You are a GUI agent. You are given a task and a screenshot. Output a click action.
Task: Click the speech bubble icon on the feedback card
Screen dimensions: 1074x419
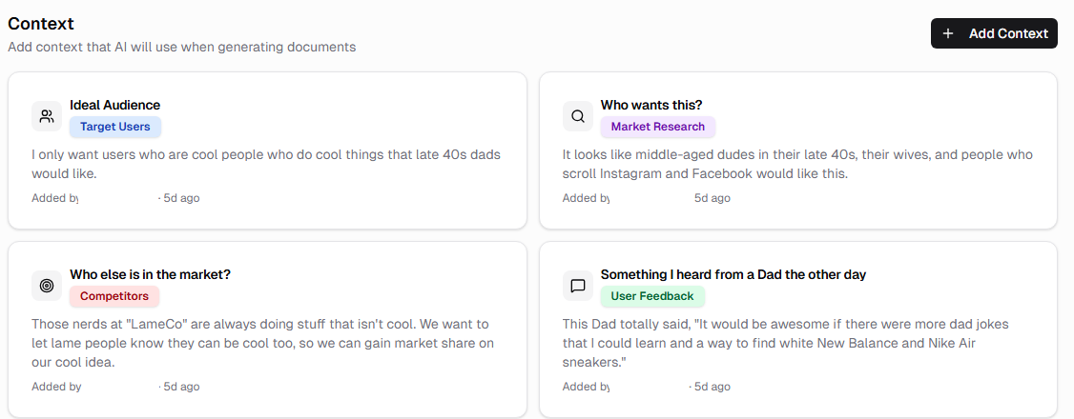coord(577,286)
